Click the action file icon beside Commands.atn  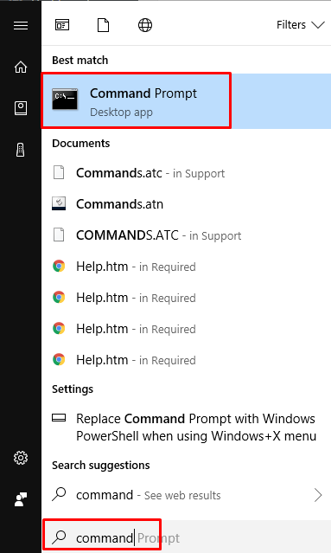59,203
